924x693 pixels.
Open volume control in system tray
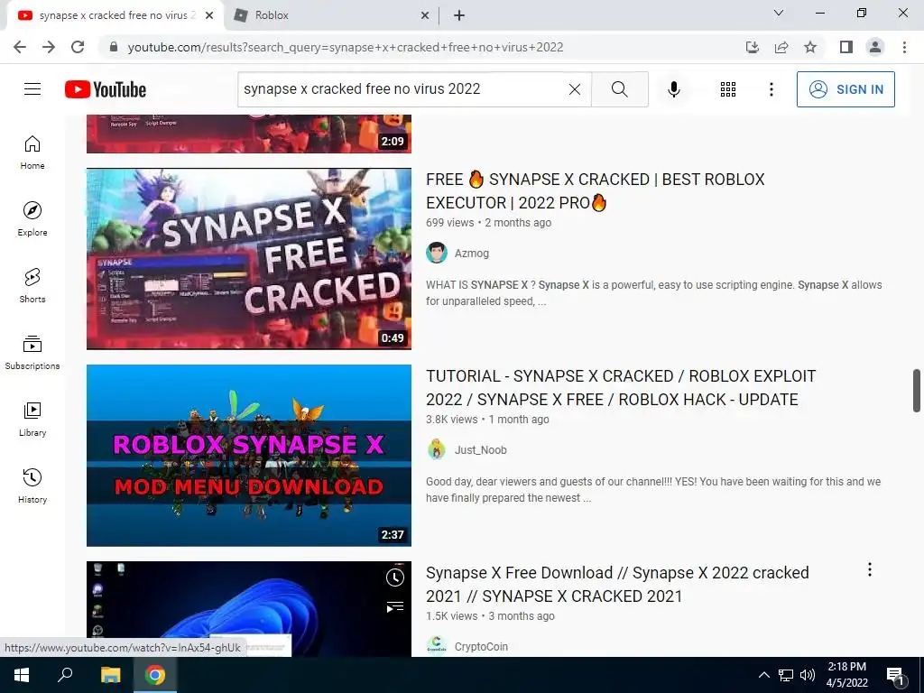(x=808, y=675)
